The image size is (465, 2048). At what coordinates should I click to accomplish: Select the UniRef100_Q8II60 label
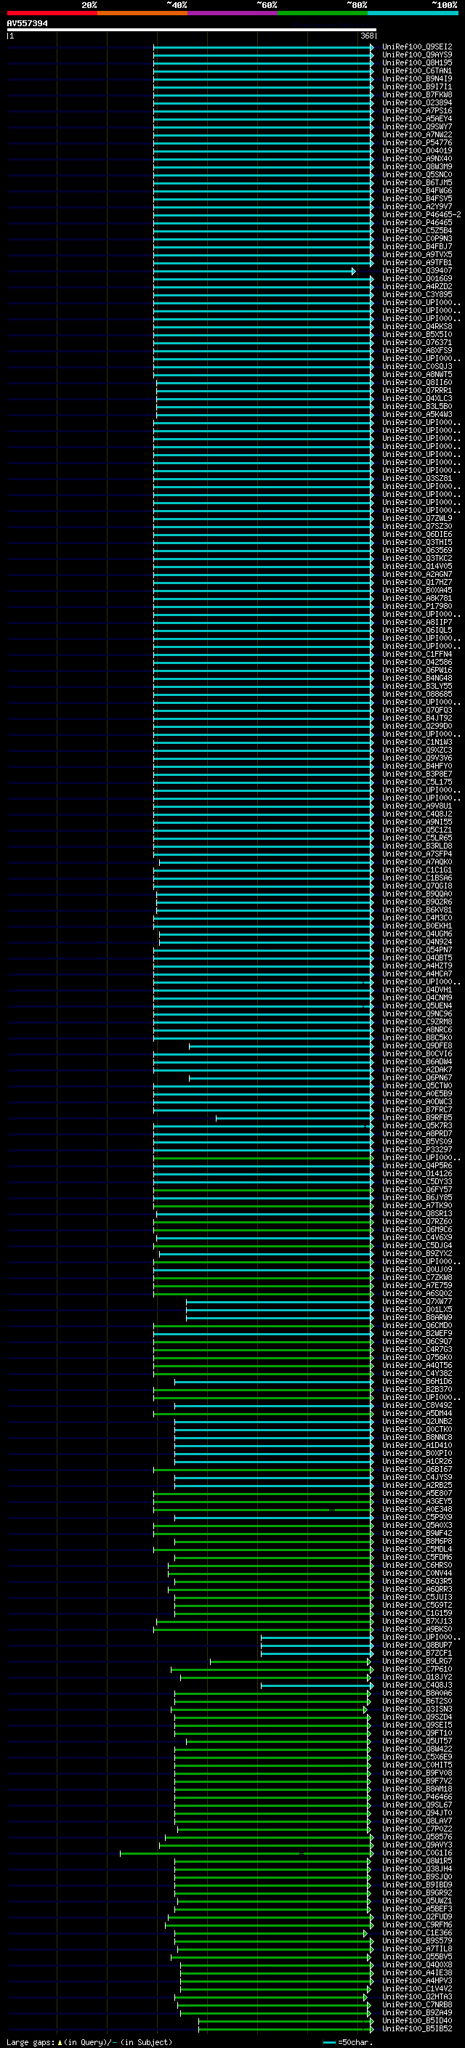[417, 382]
